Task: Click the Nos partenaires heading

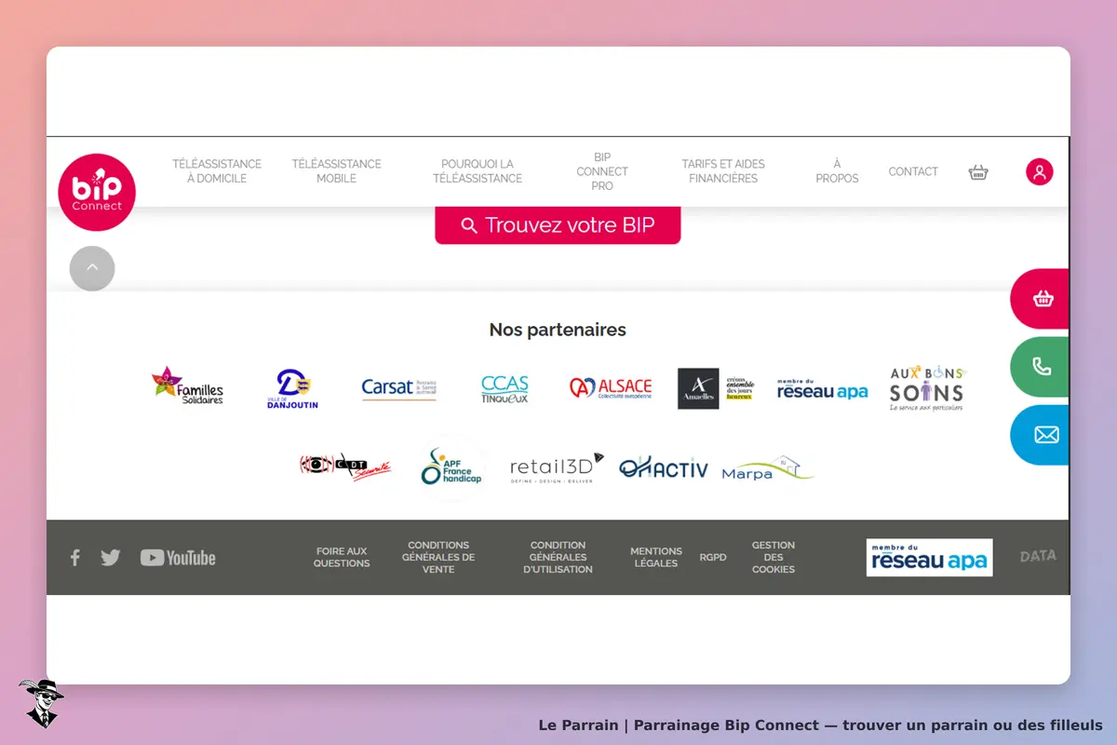Action: pos(558,330)
